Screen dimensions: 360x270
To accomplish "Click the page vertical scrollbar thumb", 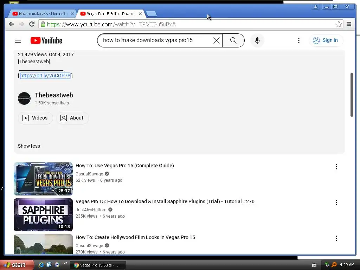I will pos(352,95).
